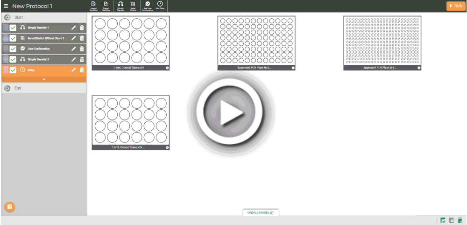Expand the Delay step down arrow
This screenshot has width=467, height=225.
coord(44,79)
